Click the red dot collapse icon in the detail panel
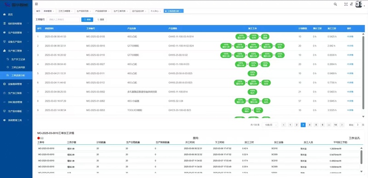The image size is (368, 178). 39,138
